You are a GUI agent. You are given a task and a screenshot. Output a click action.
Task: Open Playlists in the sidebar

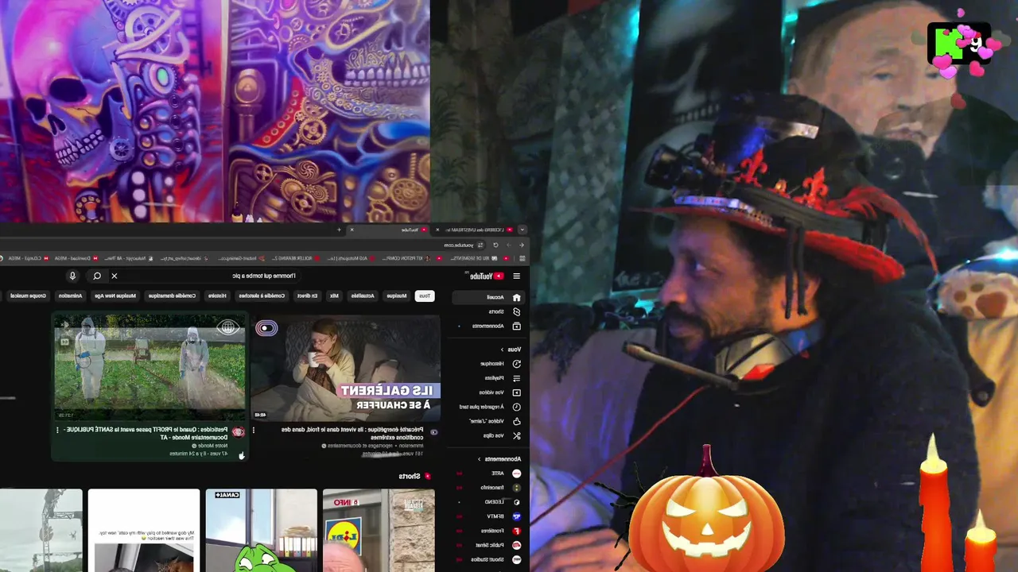click(488, 378)
